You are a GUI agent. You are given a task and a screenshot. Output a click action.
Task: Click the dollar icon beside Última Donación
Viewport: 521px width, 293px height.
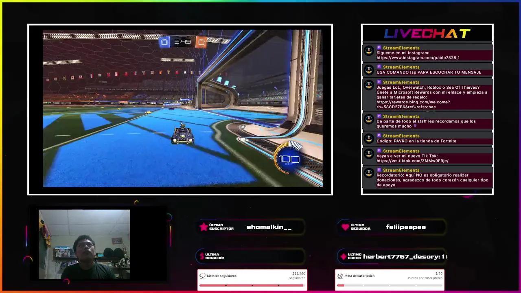[202, 256]
